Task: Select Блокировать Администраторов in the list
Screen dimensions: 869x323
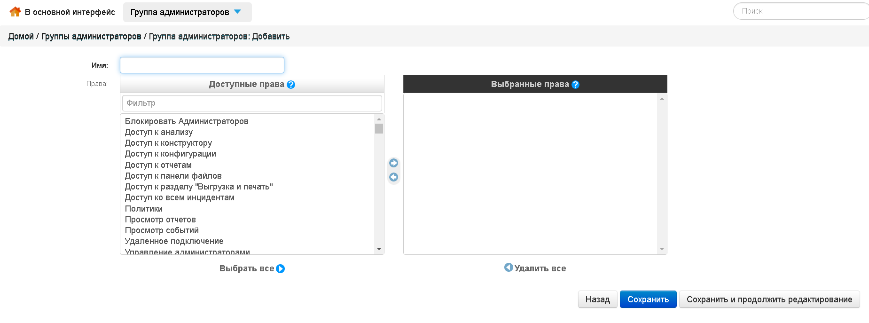Action: (x=187, y=121)
